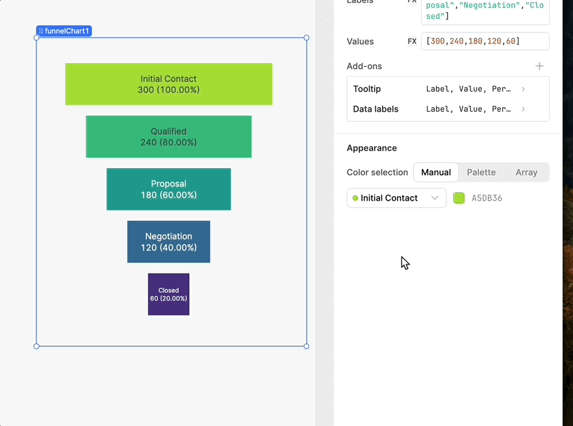Switch color selection to Palette
Screen dimensions: 573x426
point(481,172)
